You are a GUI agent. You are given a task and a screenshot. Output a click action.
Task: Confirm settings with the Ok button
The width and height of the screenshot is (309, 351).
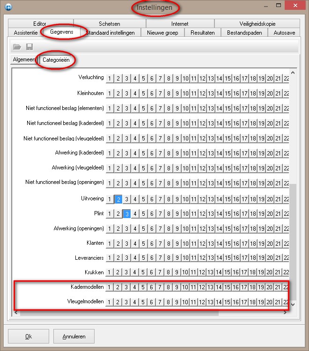click(29, 336)
